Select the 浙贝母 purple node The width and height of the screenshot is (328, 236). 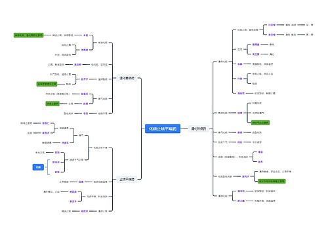click(x=272, y=35)
